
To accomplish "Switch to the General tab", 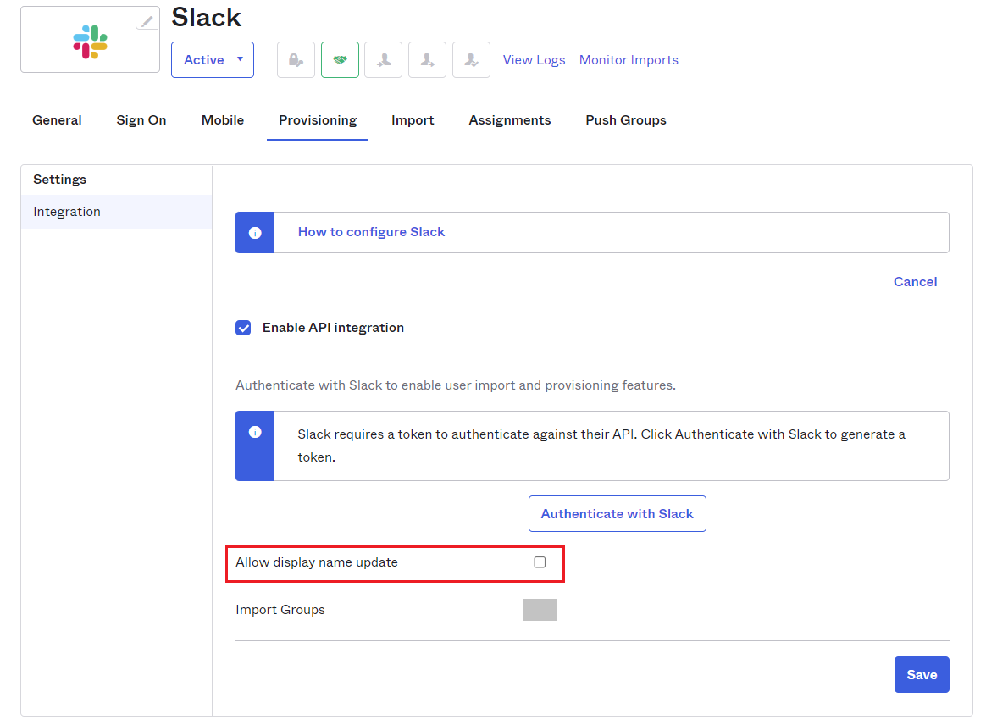I will pyautogui.click(x=57, y=120).
